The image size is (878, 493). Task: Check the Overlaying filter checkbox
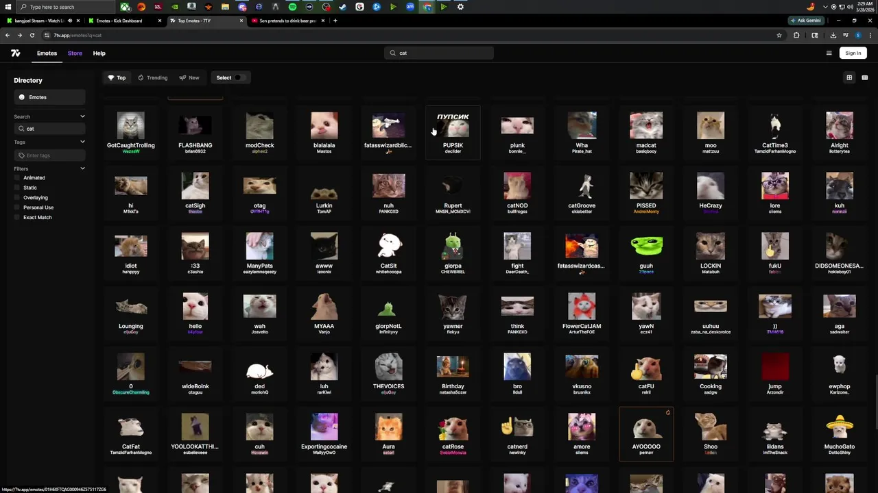click(18, 197)
